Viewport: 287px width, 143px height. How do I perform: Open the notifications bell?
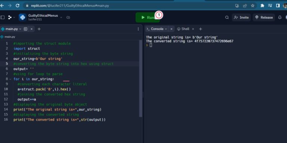click(280, 18)
